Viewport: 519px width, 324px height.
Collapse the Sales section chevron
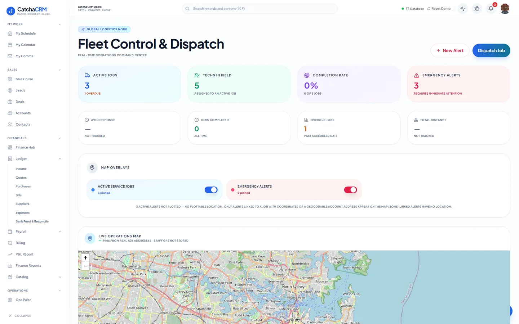[x=60, y=70]
